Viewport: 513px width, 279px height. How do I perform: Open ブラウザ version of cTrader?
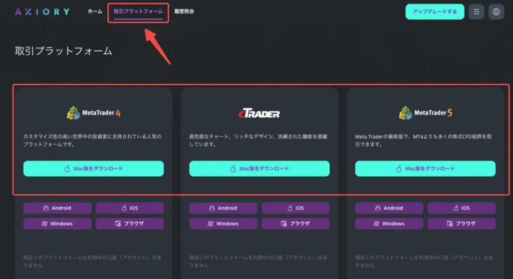tap(296, 224)
